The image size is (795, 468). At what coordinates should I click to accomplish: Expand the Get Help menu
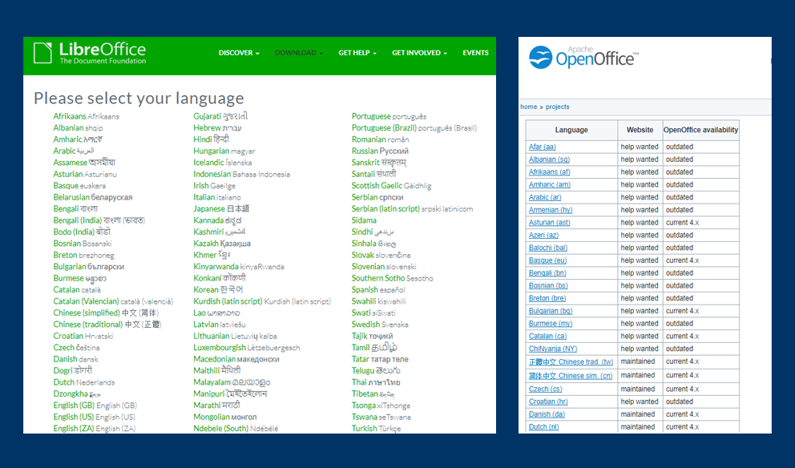[x=357, y=53]
